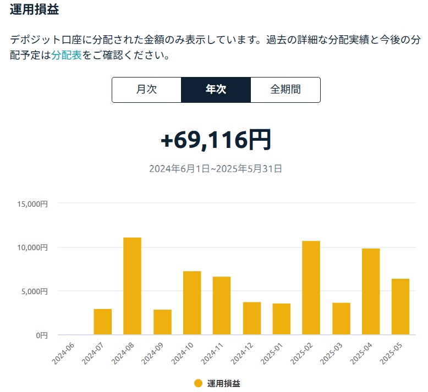Select the 2024-12 chart bar
428x392 pixels.
(252, 318)
